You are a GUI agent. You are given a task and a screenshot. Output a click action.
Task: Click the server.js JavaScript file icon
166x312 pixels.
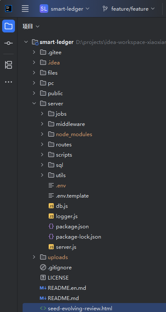pos(51,247)
